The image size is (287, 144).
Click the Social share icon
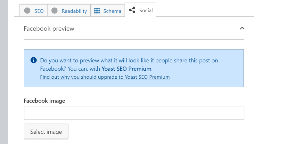(x=132, y=10)
